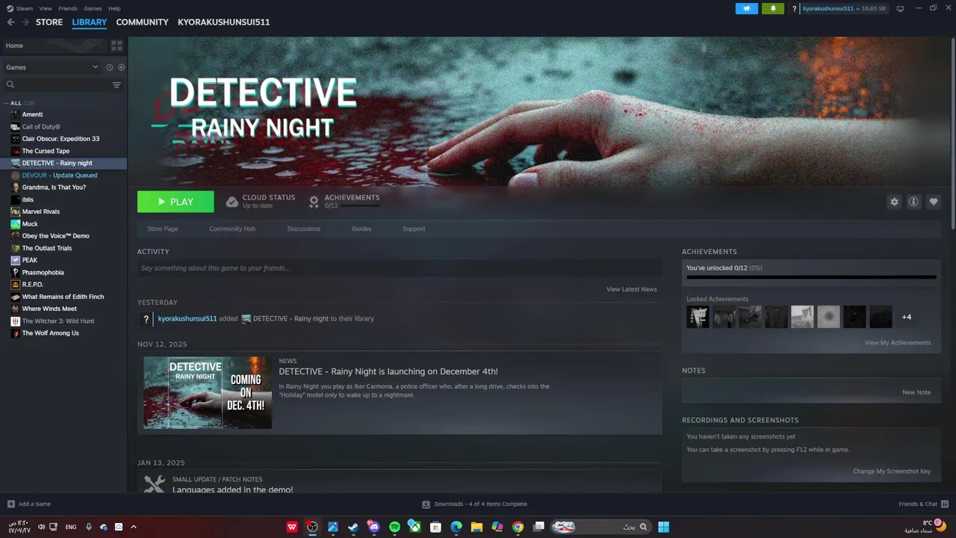Click the +4 more locked achievements
Screen dimensions: 956x538
[x=906, y=317]
